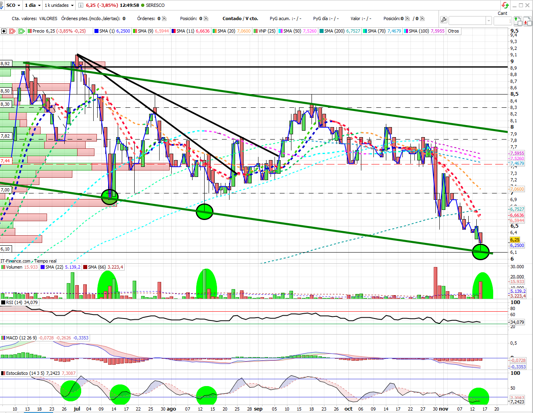This screenshot has height=413, width=533.
Task: Click the red sell order icon
Action: coord(12,31)
